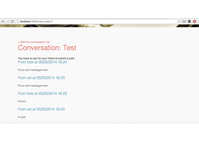
Task: Reload the page with the refresh icon
Action: click(12, 21)
